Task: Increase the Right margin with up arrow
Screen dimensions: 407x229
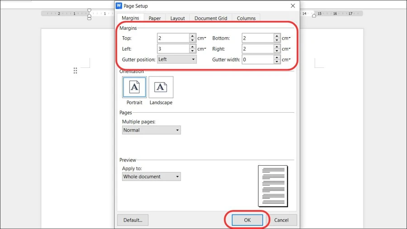Action: pyautogui.click(x=277, y=47)
